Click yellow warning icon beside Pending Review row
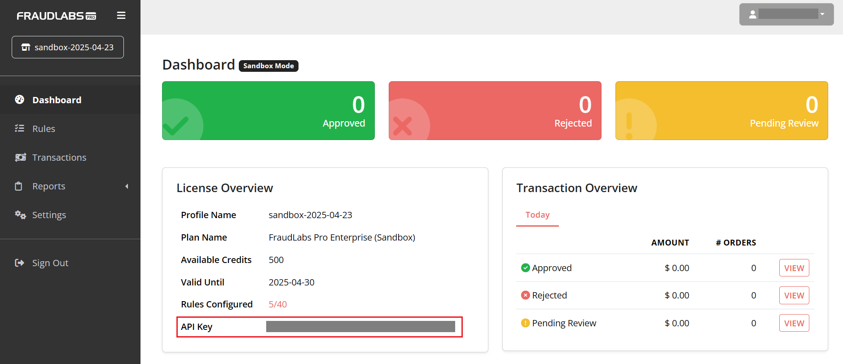This screenshot has height=364, width=843. pyautogui.click(x=525, y=323)
